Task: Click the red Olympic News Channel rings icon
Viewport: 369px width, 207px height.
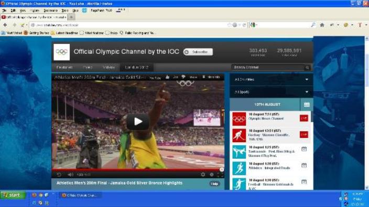Action: tap(239, 119)
